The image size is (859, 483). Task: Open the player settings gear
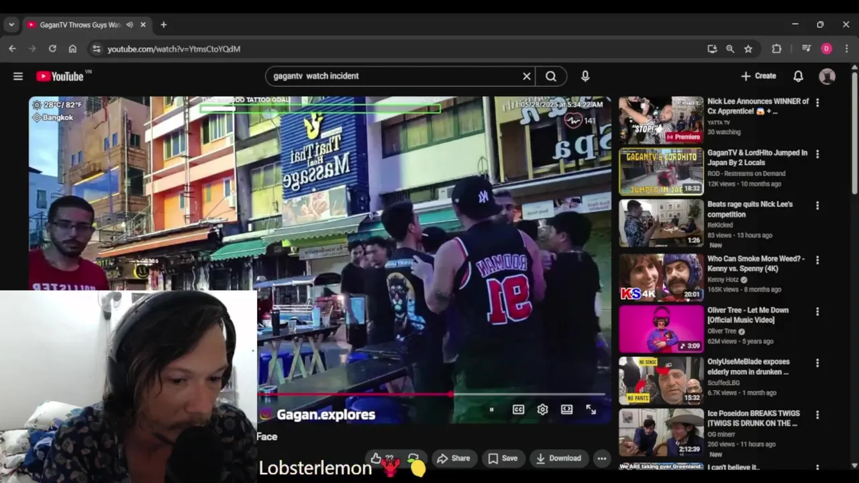coord(542,409)
